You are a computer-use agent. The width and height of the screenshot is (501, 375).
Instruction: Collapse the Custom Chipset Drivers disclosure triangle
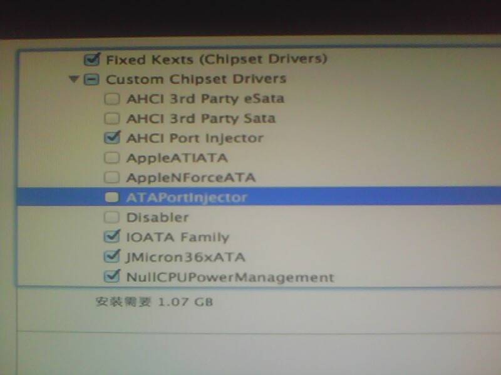pos(75,80)
